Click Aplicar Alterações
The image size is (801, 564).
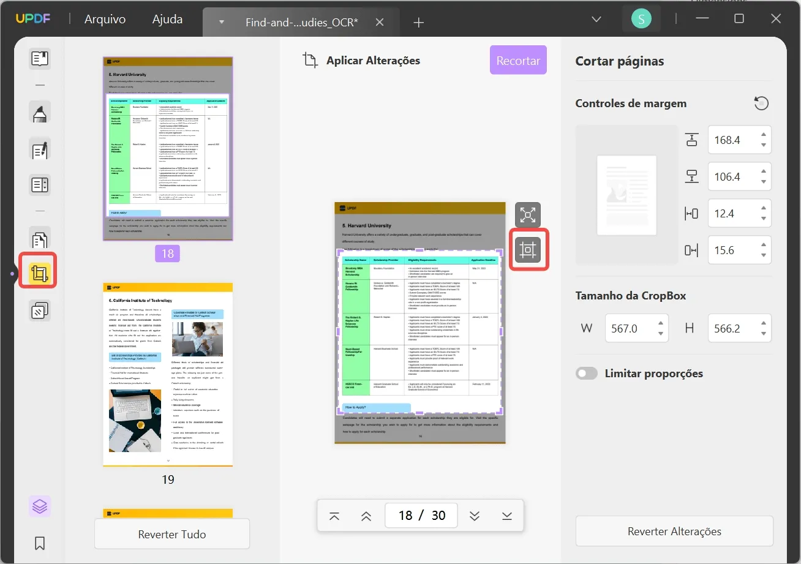point(373,61)
